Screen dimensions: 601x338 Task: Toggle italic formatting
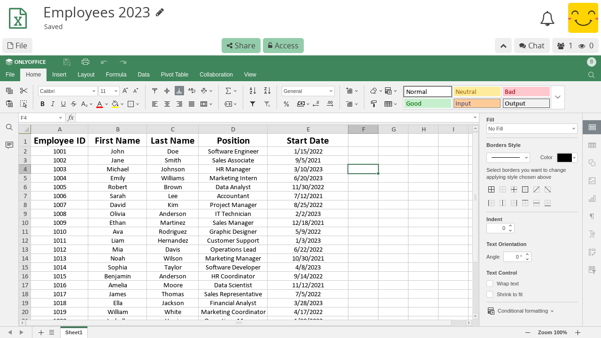(x=53, y=104)
